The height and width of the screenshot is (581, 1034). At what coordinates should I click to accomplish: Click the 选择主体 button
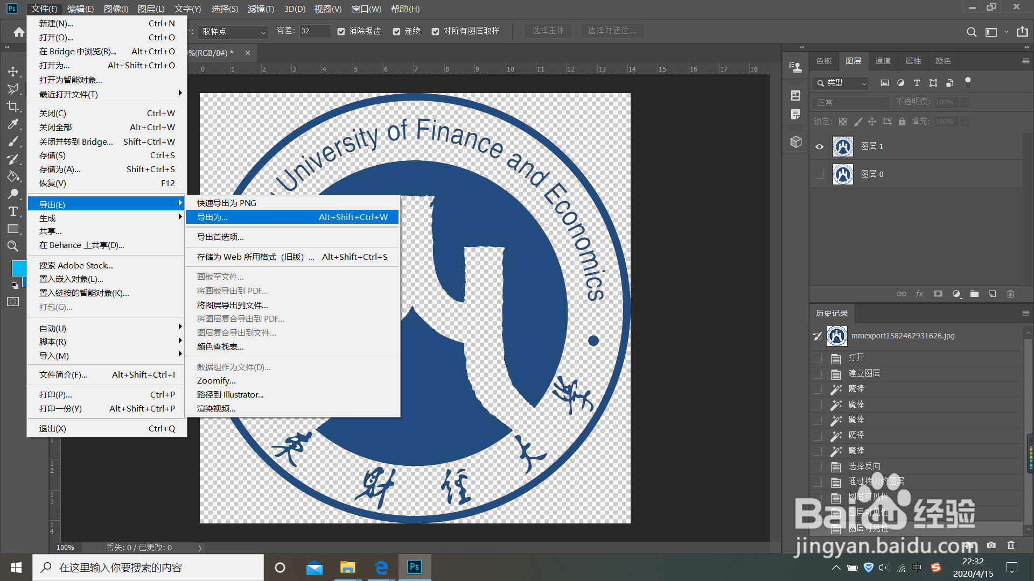pyautogui.click(x=548, y=31)
